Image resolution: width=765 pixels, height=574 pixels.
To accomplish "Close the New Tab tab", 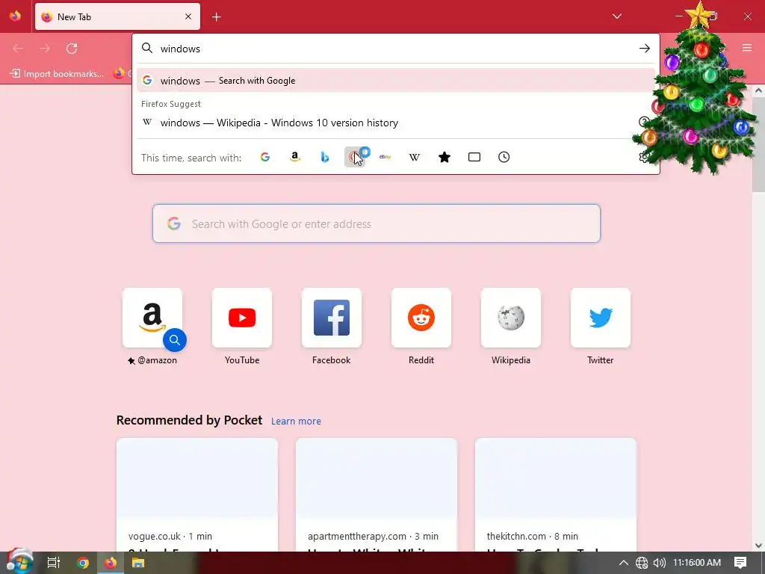I will click(x=188, y=16).
